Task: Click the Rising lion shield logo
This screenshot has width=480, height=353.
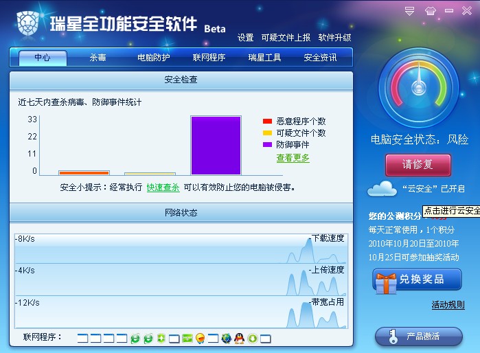Action: click(28, 23)
